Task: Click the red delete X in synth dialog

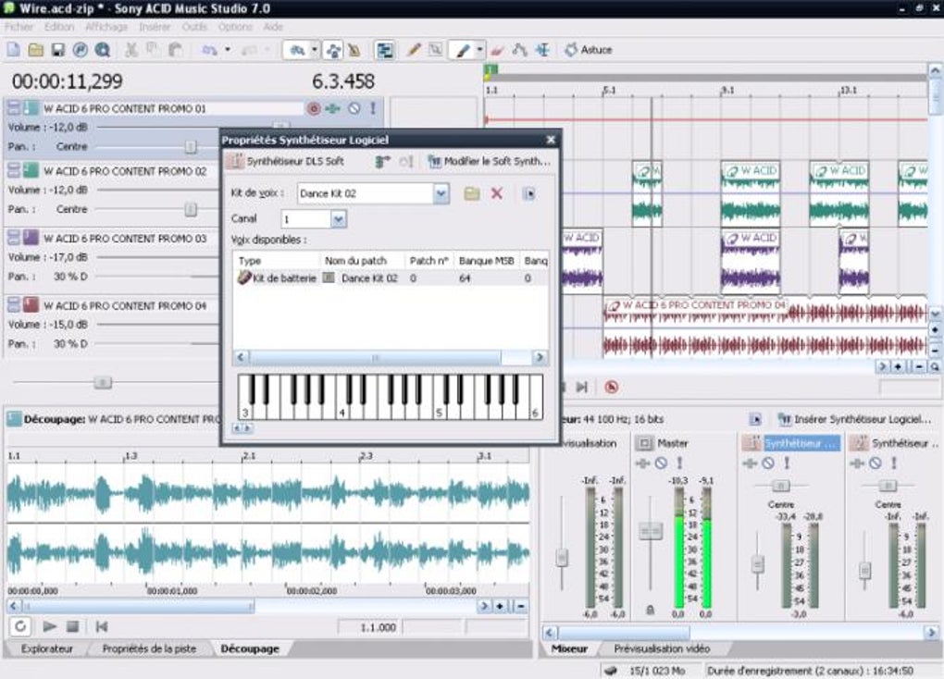Action: (497, 193)
